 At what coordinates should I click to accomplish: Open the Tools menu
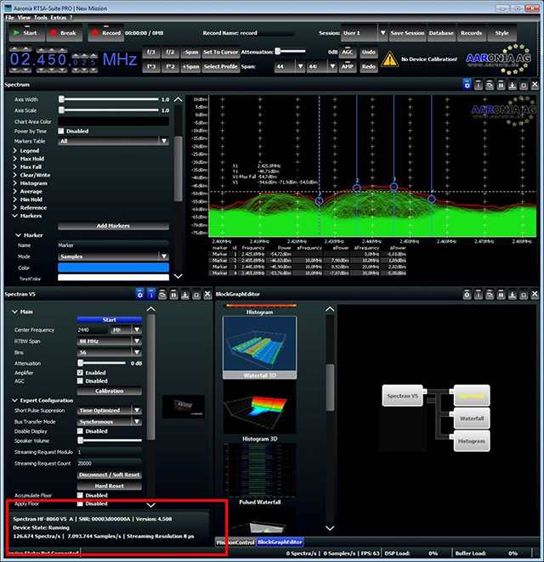pyautogui.click(x=41, y=18)
